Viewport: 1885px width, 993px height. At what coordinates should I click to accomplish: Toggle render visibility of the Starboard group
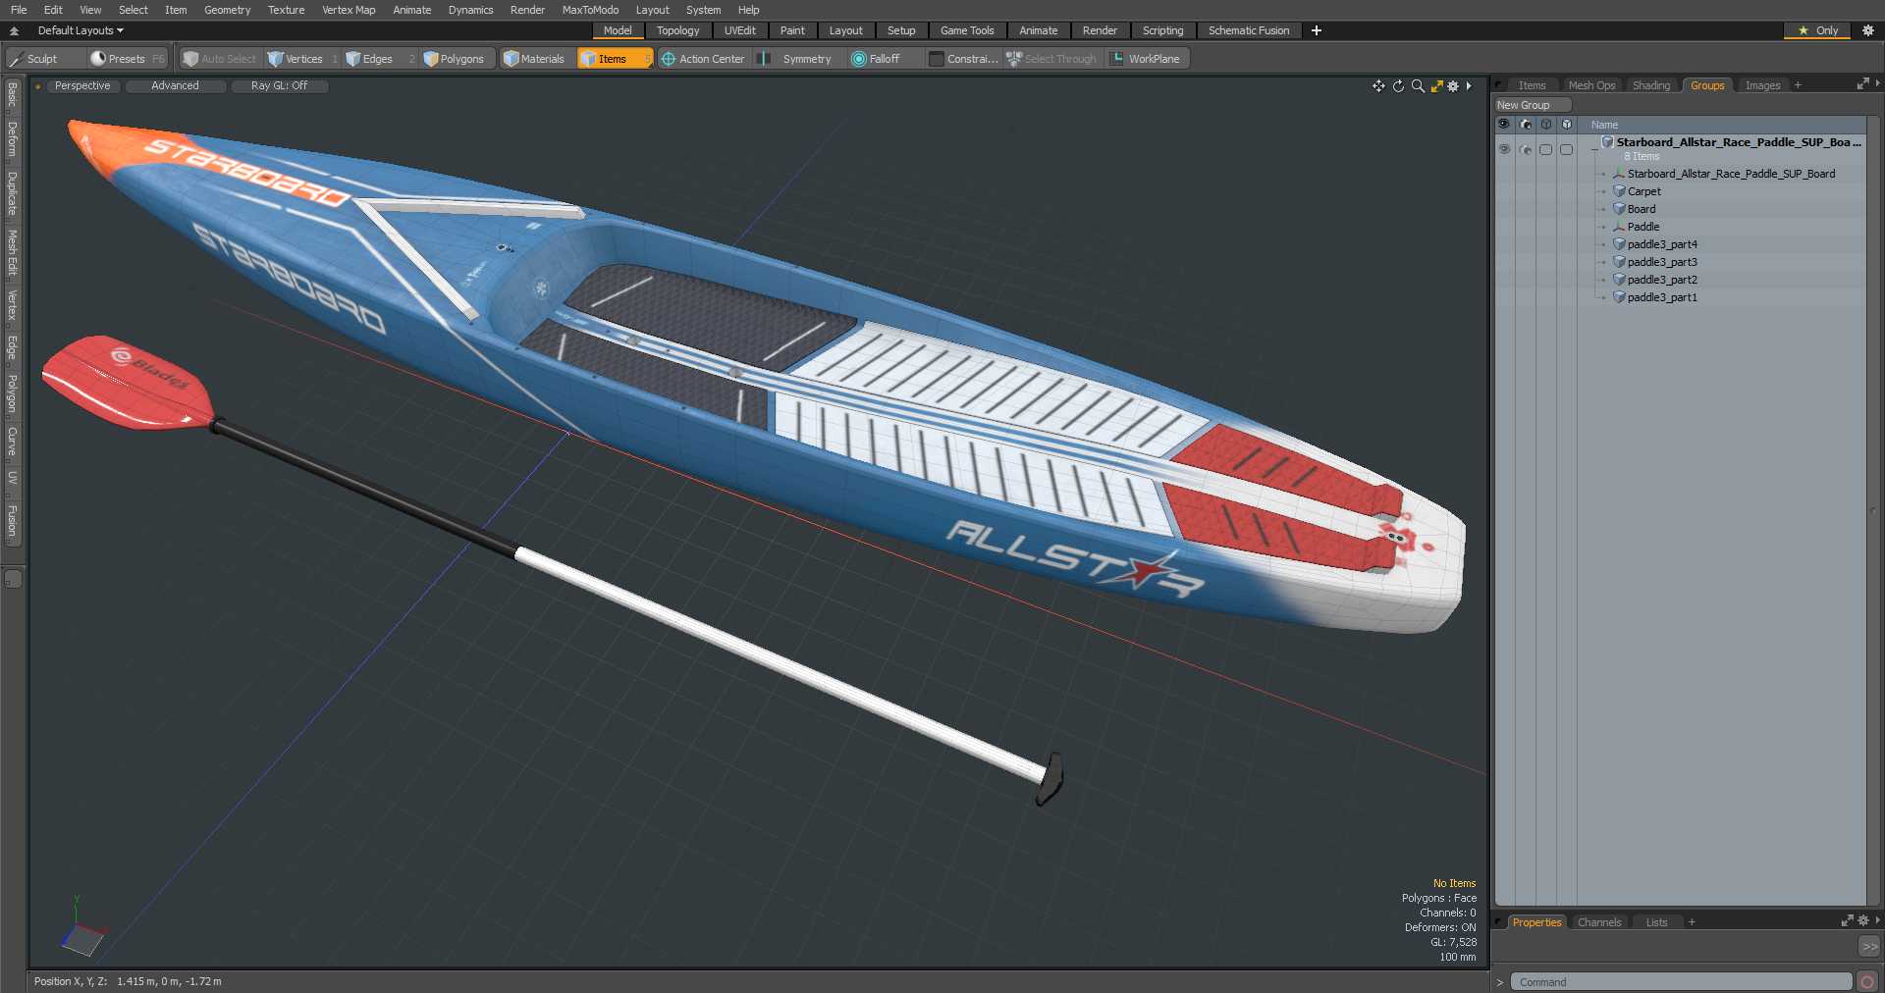(x=1525, y=149)
